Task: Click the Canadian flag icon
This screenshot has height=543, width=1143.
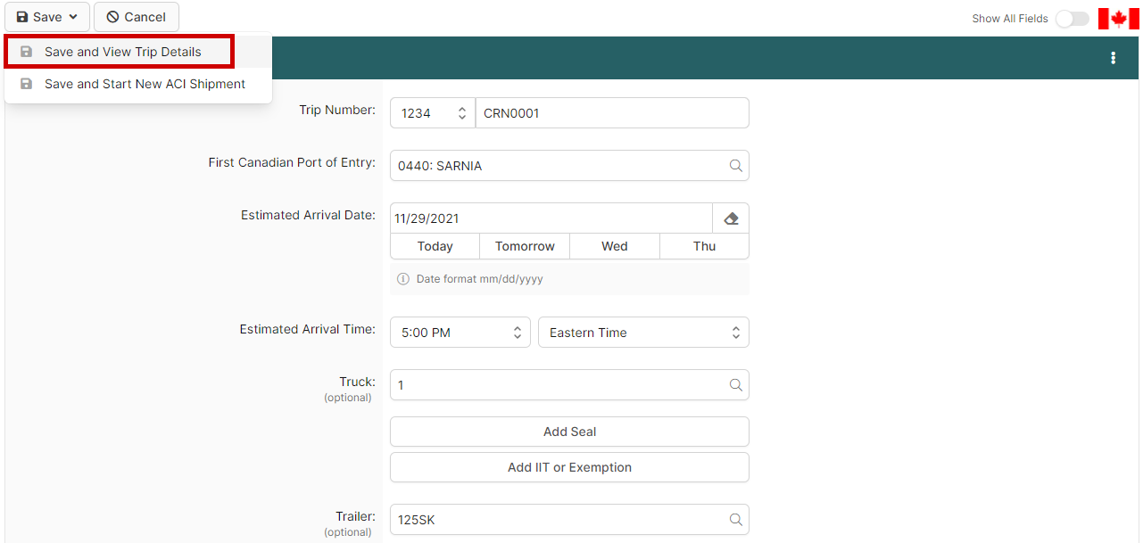Action: (x=1118, y=19)
